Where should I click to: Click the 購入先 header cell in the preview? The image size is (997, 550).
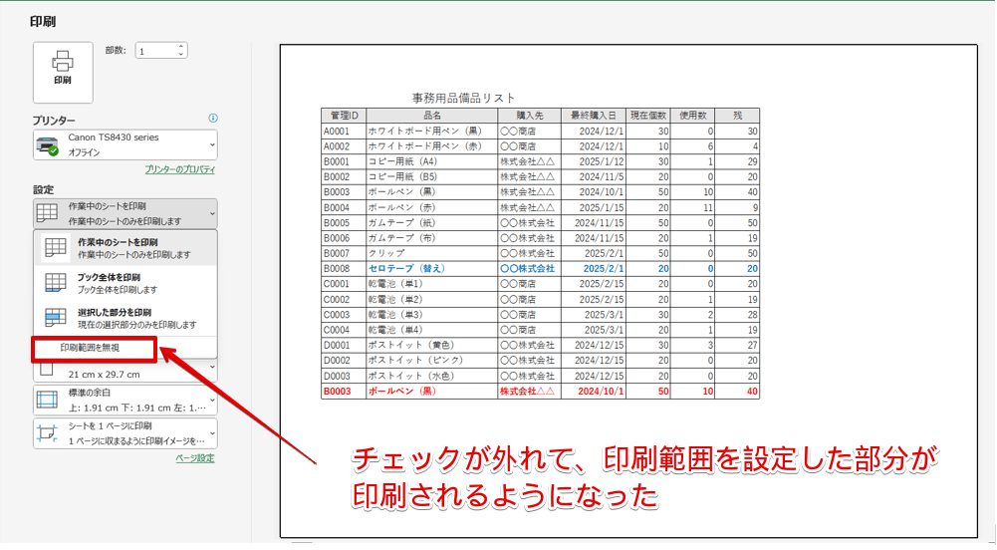point(530,116)
